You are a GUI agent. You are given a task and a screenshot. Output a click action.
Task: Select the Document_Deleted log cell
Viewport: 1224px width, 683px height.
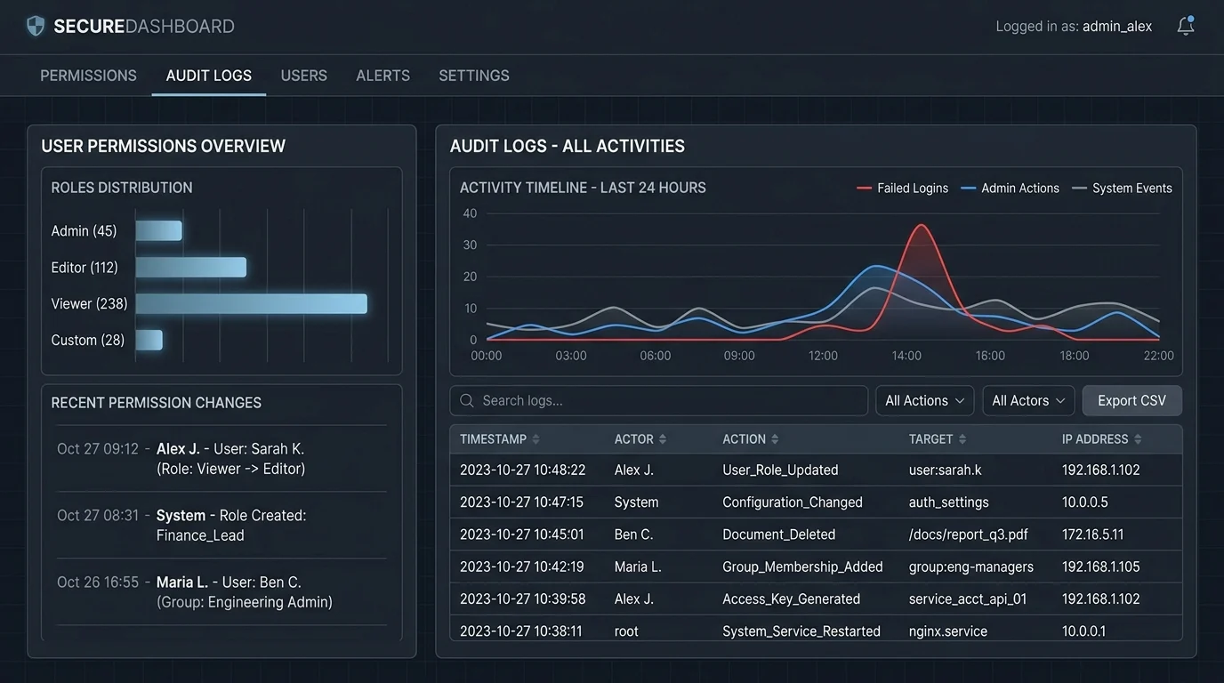tap(779, 534)
